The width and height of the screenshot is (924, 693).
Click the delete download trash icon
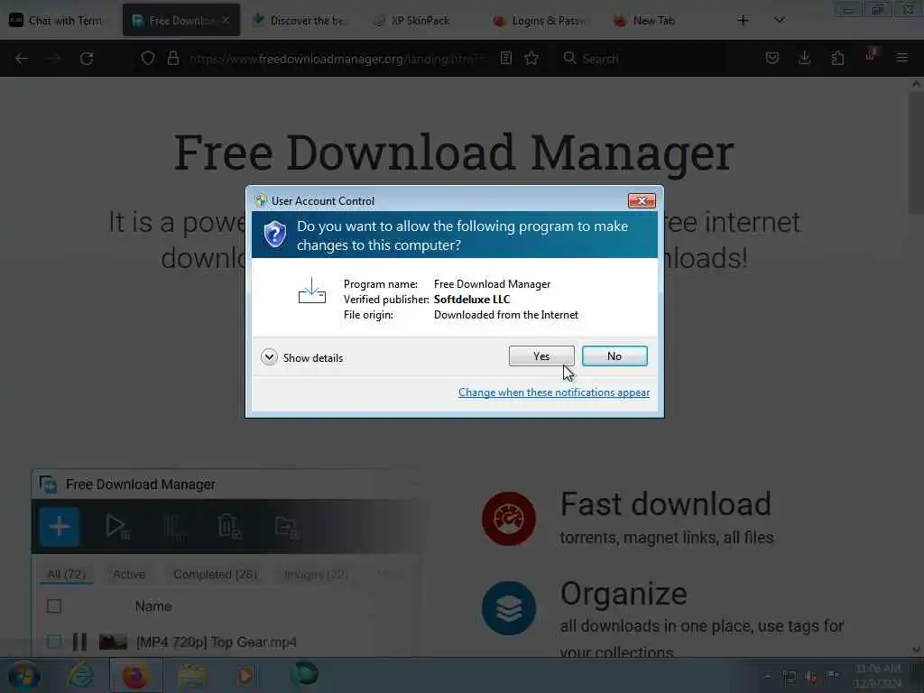click(x=228, y=526)
